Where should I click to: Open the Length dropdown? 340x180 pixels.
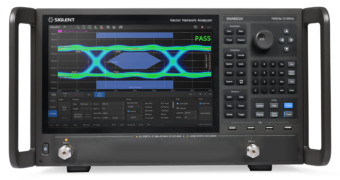85,109
